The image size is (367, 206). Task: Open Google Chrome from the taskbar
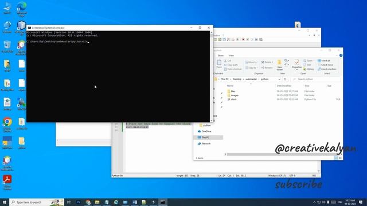point(88,202)
